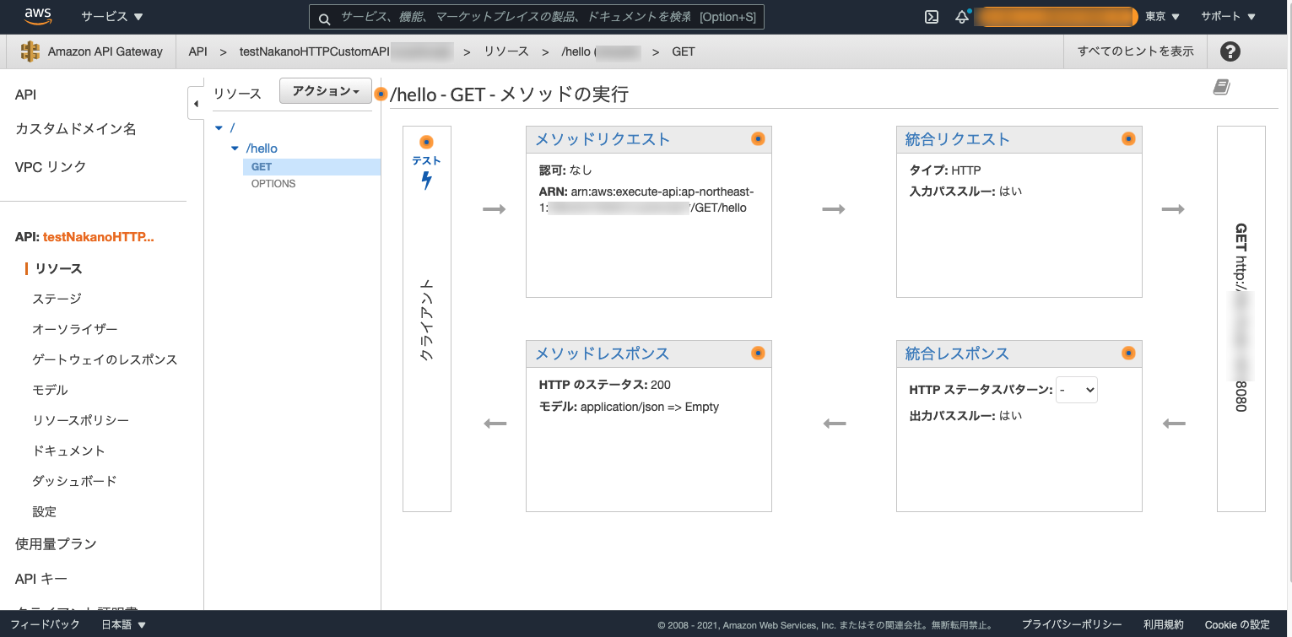Image resolution: width=1292 pixels, height=637 pixels.
Task: Open 利用規約 footer link
Action: pyautogui.click(x=1164, y=625)
